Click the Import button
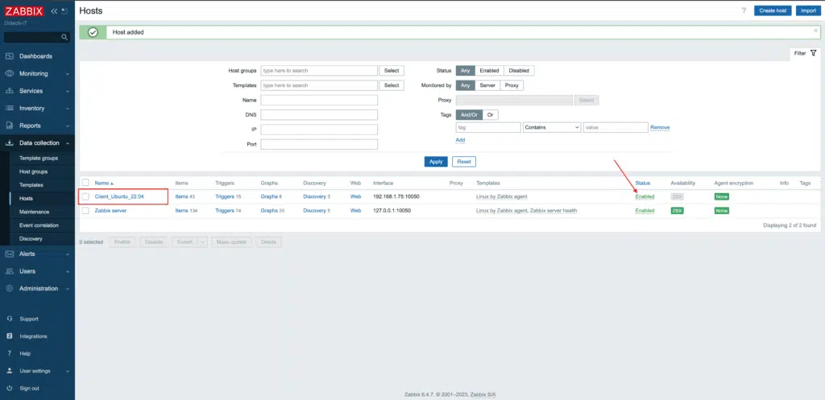 point(808,10)
